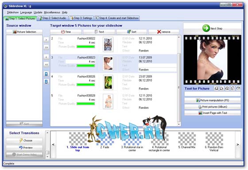Open Step 4: Create and start Slideshow tab
Screen dimensions: 248x170
tap(117, 18)
